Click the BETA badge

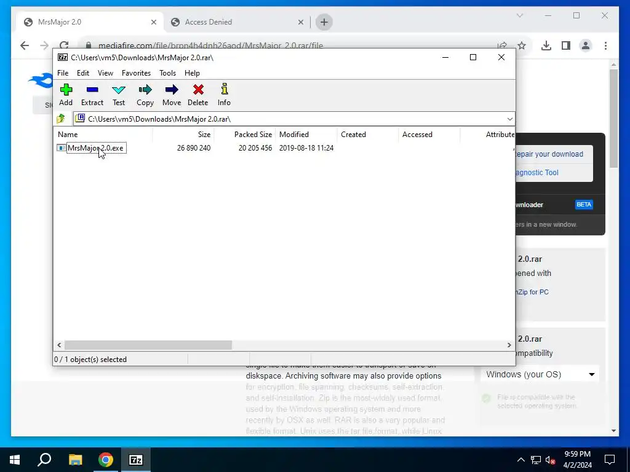(584, 205)
